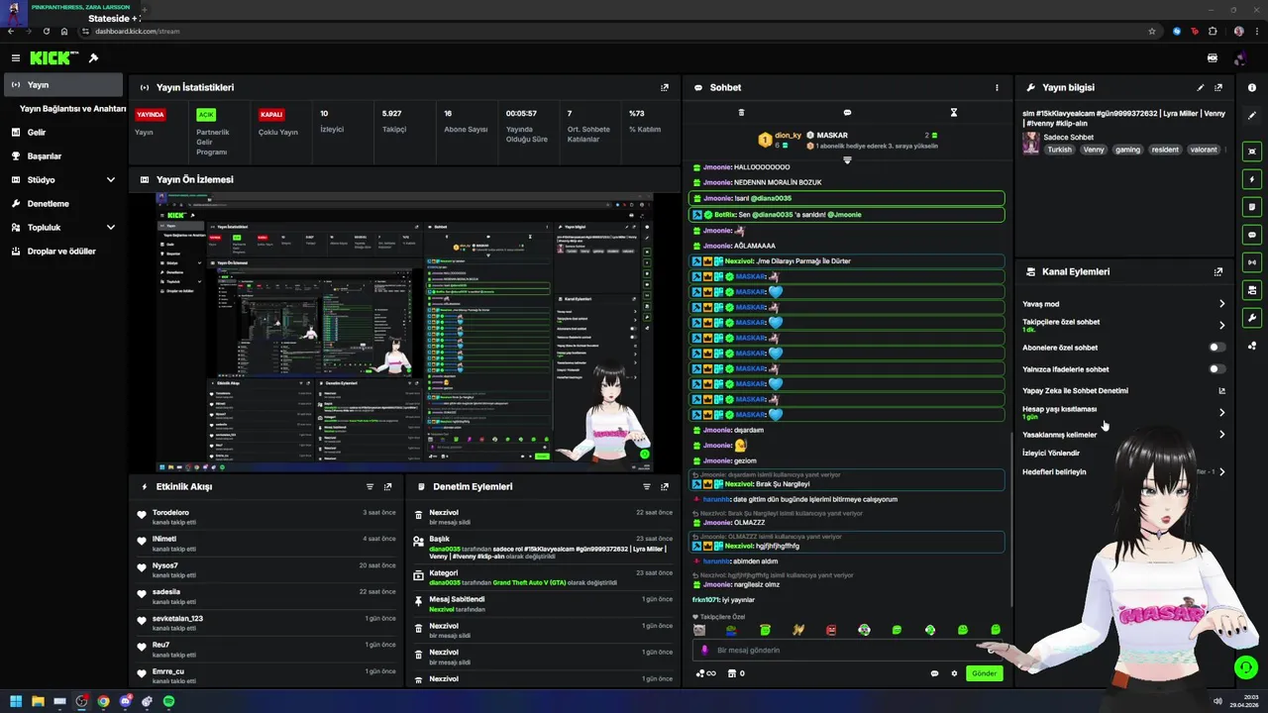This screenshot has width=1268, height=713.
Task: Pop out the Kanal Eylemleri panel
Action: 1218,271
